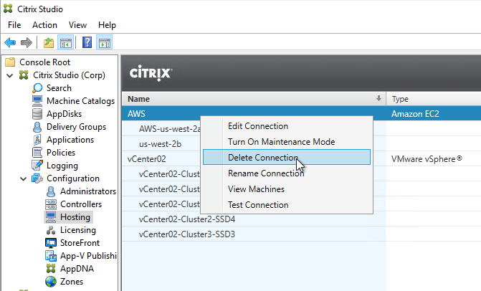481x291 pixels.
Task: Click the VMware vSphere type cell
Action: click(x=427, y=159)
